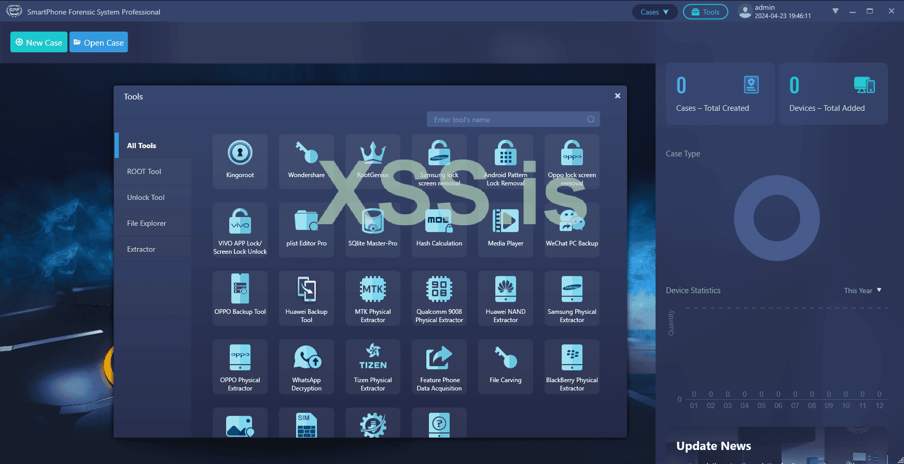The height and width of the screenshot is (464, 904).
Task: Open the Kingoroot tool
Action: click(x=240, y=162)
